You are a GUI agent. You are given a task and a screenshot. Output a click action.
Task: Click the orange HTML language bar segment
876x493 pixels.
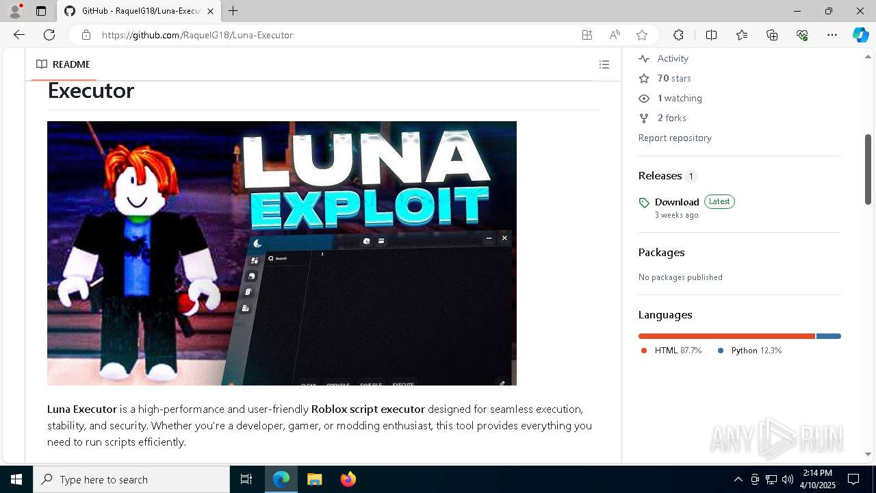click(x=727, y=336)
